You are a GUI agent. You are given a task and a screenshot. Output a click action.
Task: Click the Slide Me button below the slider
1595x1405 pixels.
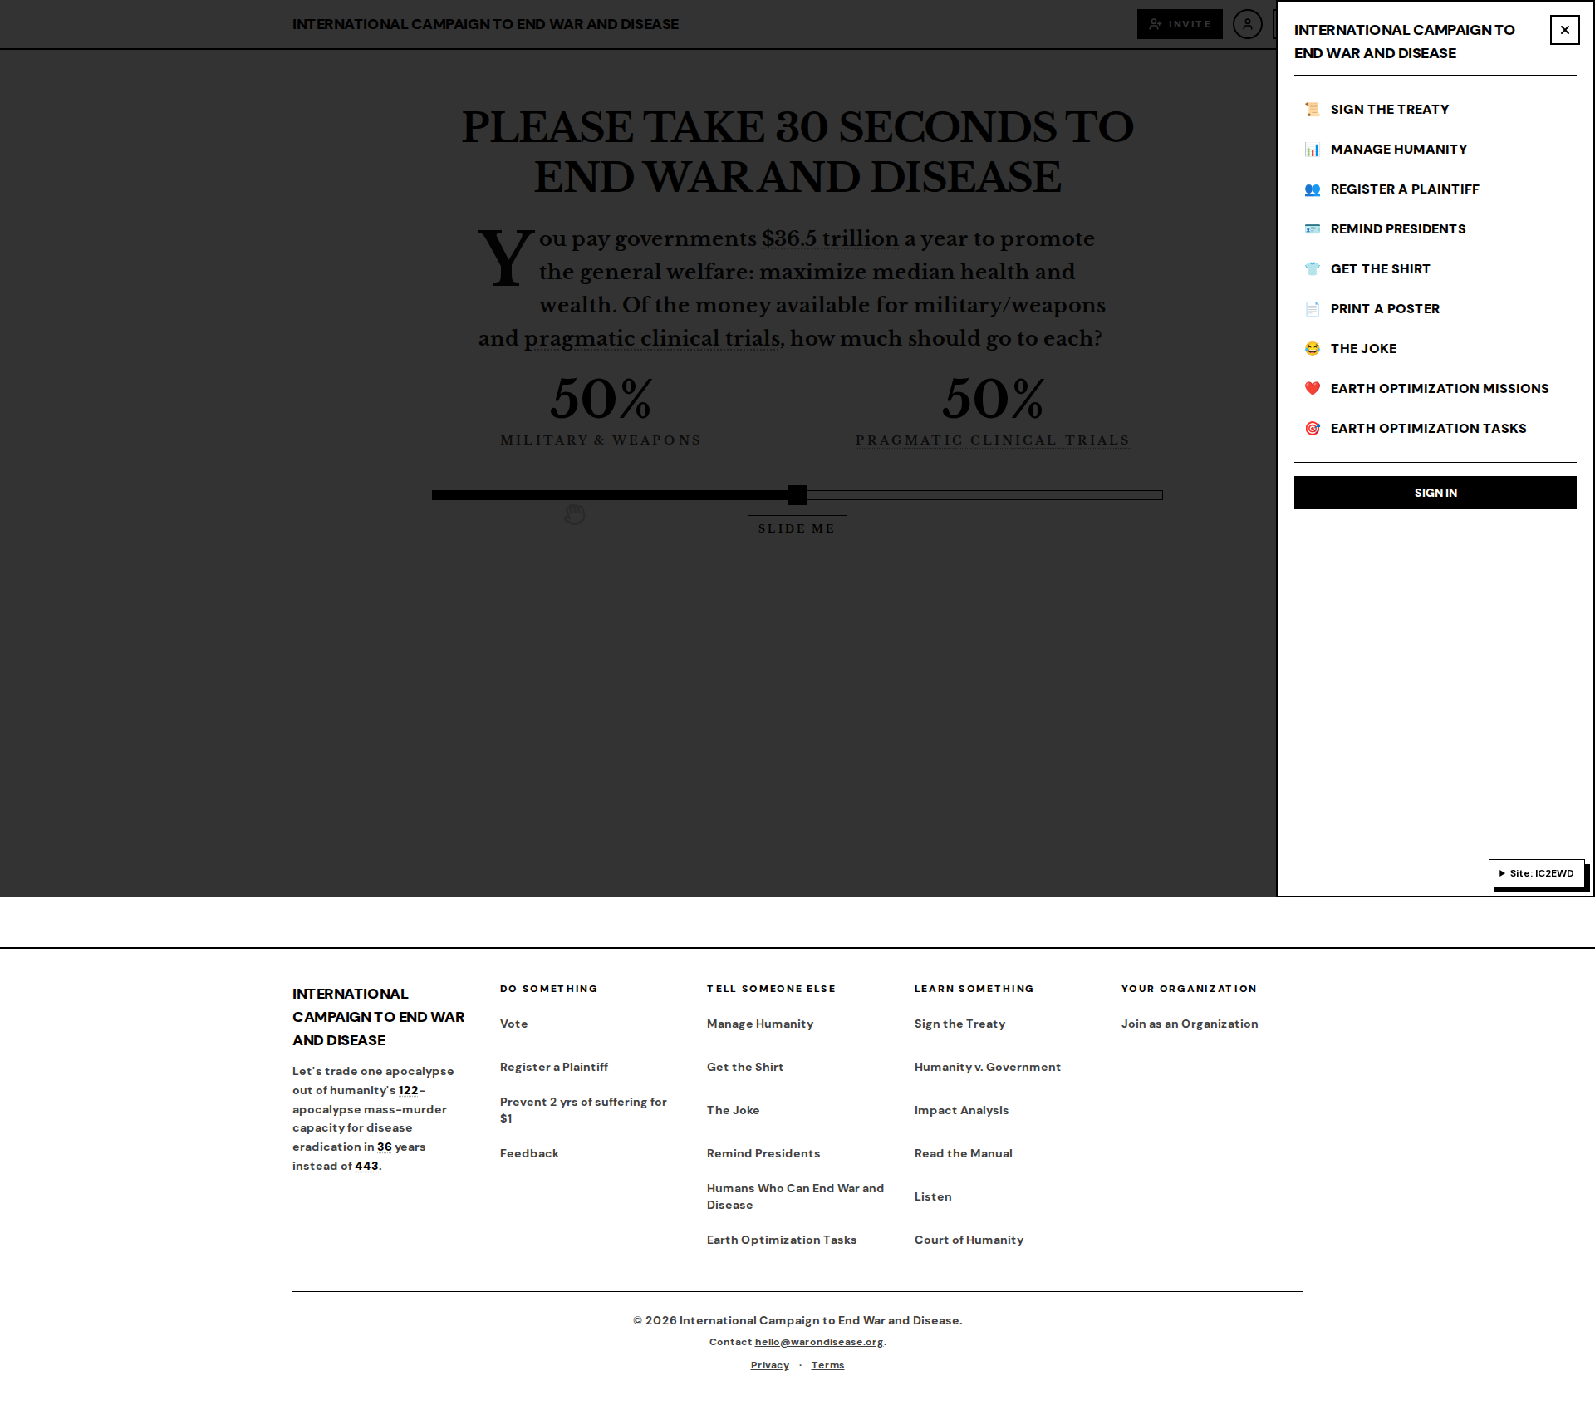point(797,529)
